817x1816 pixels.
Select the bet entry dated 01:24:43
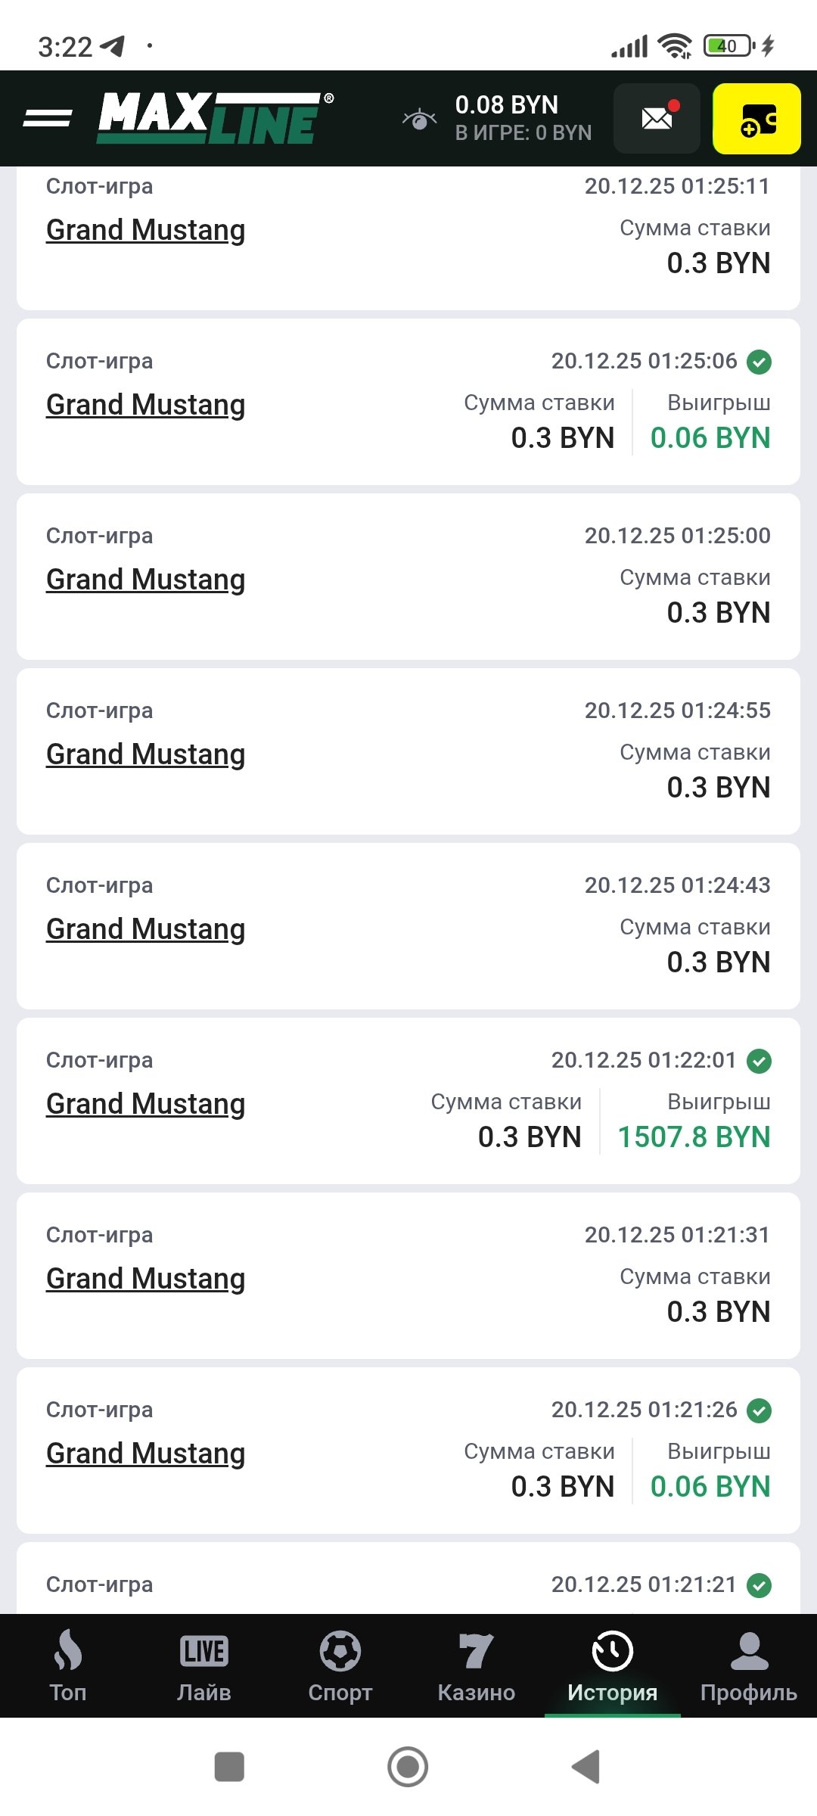[x=408, y=926]
